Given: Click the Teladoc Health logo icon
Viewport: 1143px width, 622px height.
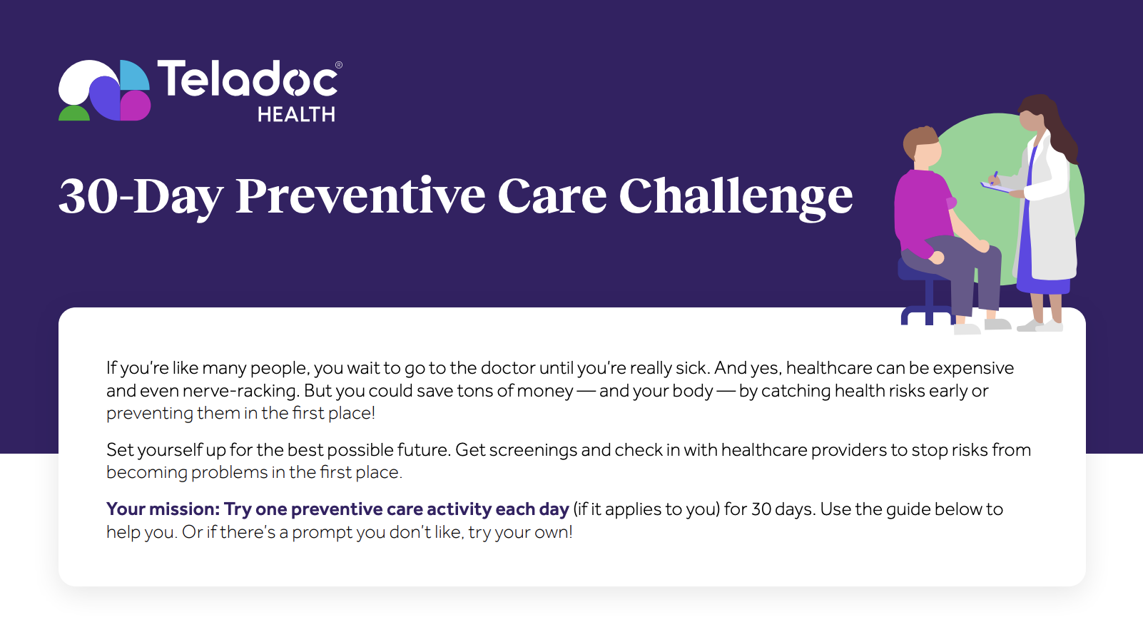Looking at the screenshot, I should [x=104, y=90].
